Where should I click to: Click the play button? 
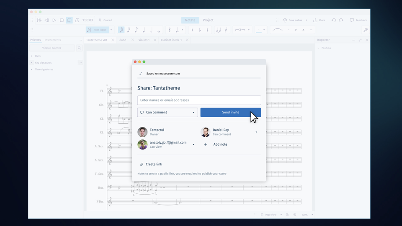click(54, 20)
